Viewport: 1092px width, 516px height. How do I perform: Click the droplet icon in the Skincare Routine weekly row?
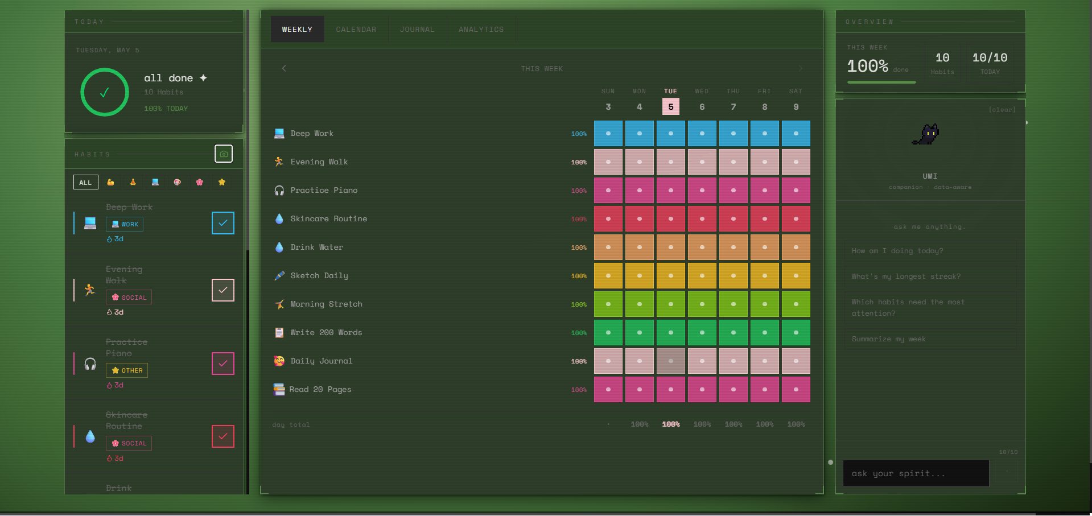pos(279,218)
